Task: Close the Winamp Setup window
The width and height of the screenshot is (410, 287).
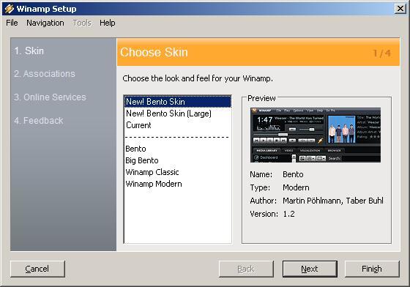Action: 400,9
